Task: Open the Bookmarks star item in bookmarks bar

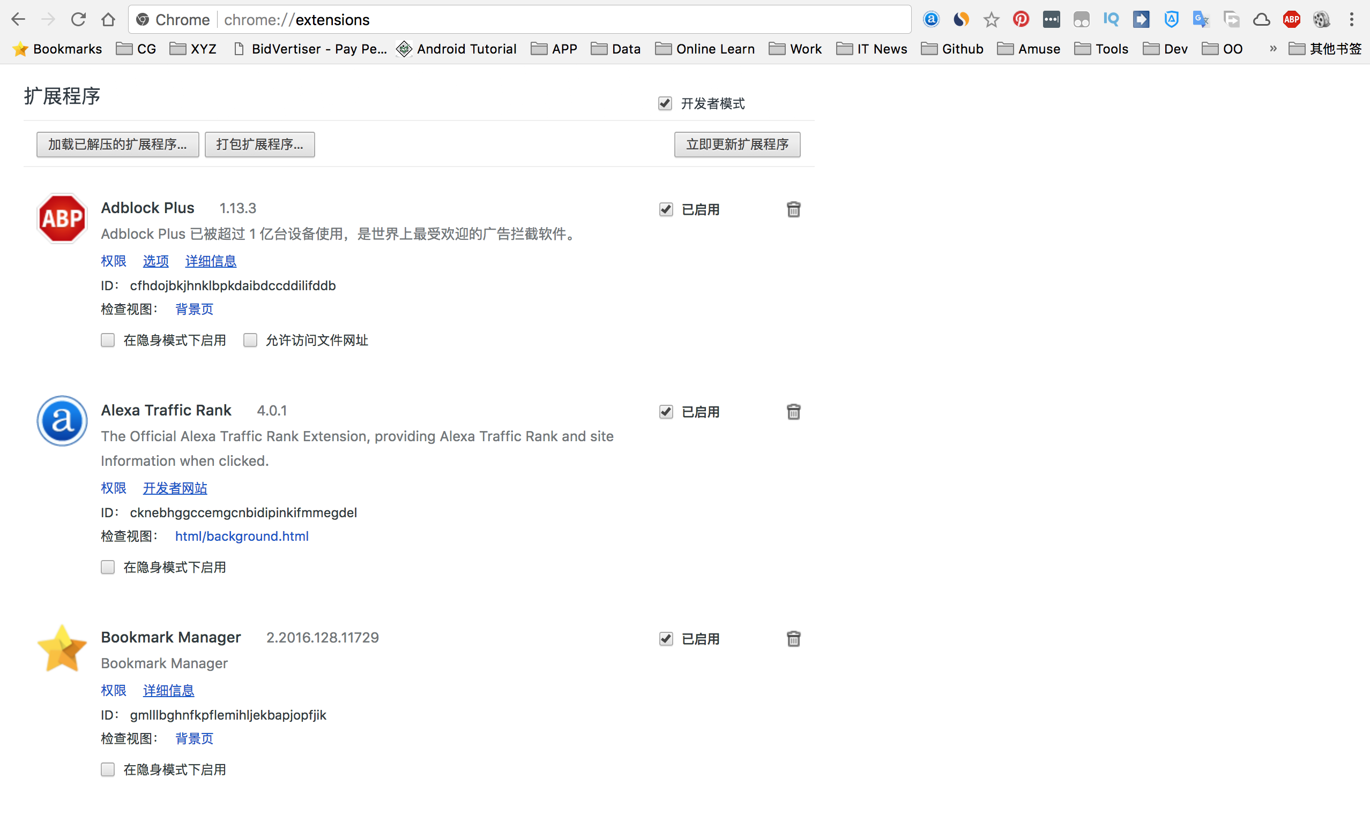Action: [x=57, y=49]
